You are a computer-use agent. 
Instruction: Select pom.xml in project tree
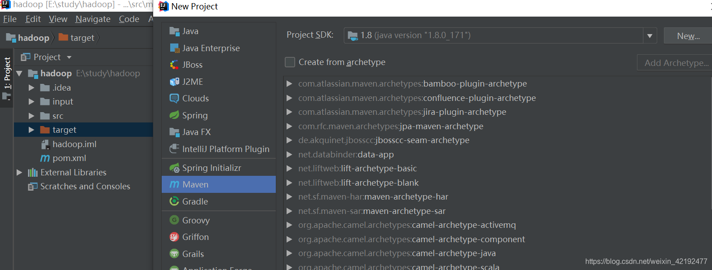point(84,158)
